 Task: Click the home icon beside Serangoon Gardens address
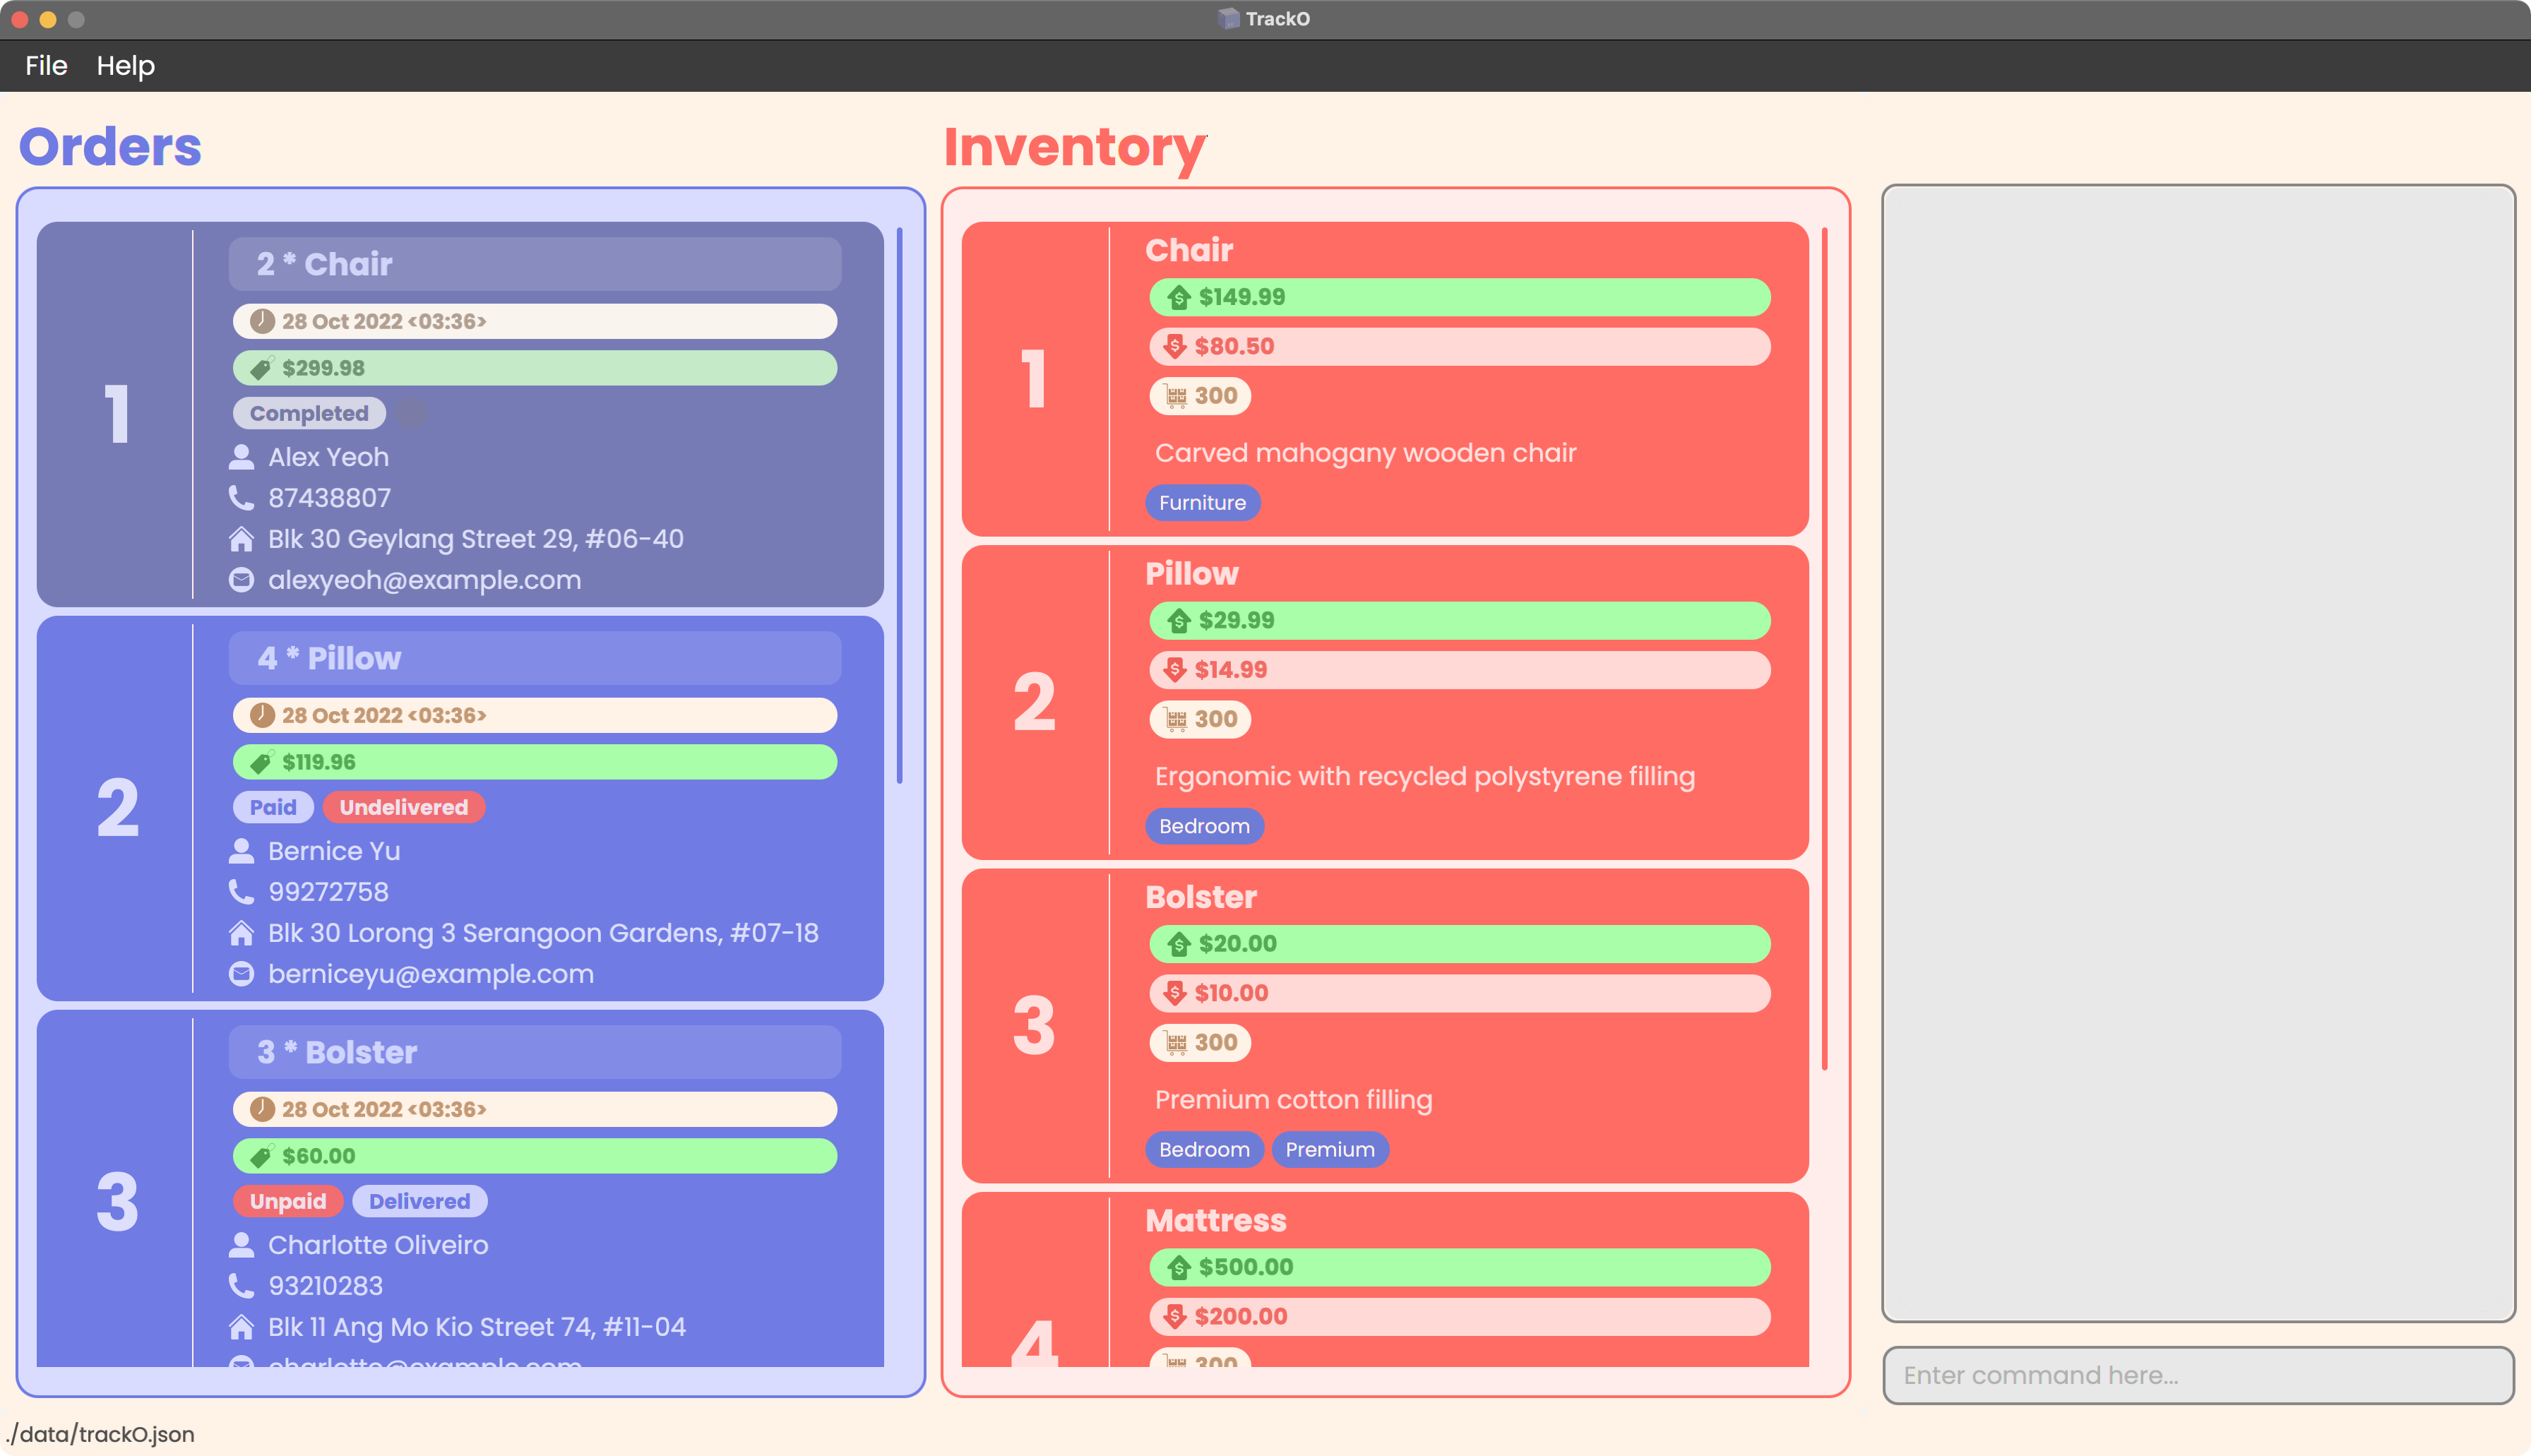pos(241,933)
